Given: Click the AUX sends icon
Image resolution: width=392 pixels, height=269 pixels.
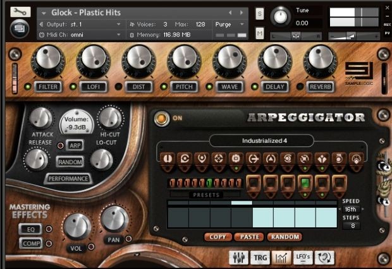Looking at the screenshot, I should point(387,25).
